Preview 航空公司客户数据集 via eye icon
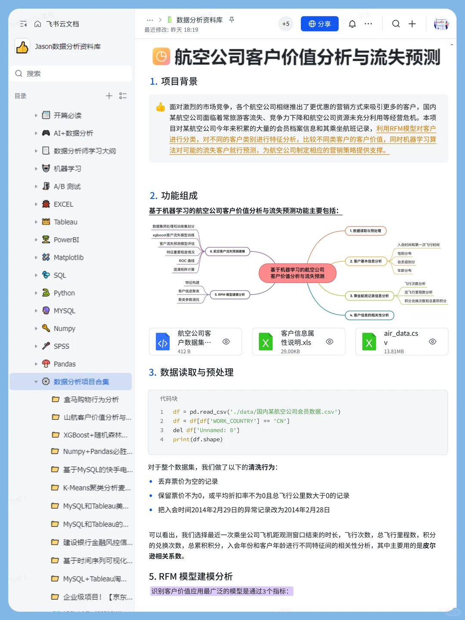Image resolution: width=465 pixels, height=620 pixels. click(226, 341)
